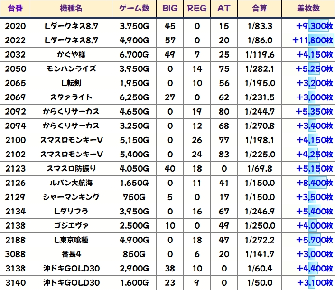
Task: Click the 1/50.0 combined probability
Action: point(260,283)
